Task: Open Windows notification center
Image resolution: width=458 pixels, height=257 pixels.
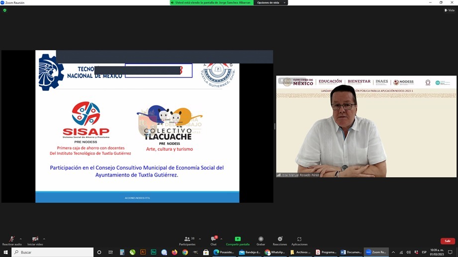Action: [x=450, y=252]
